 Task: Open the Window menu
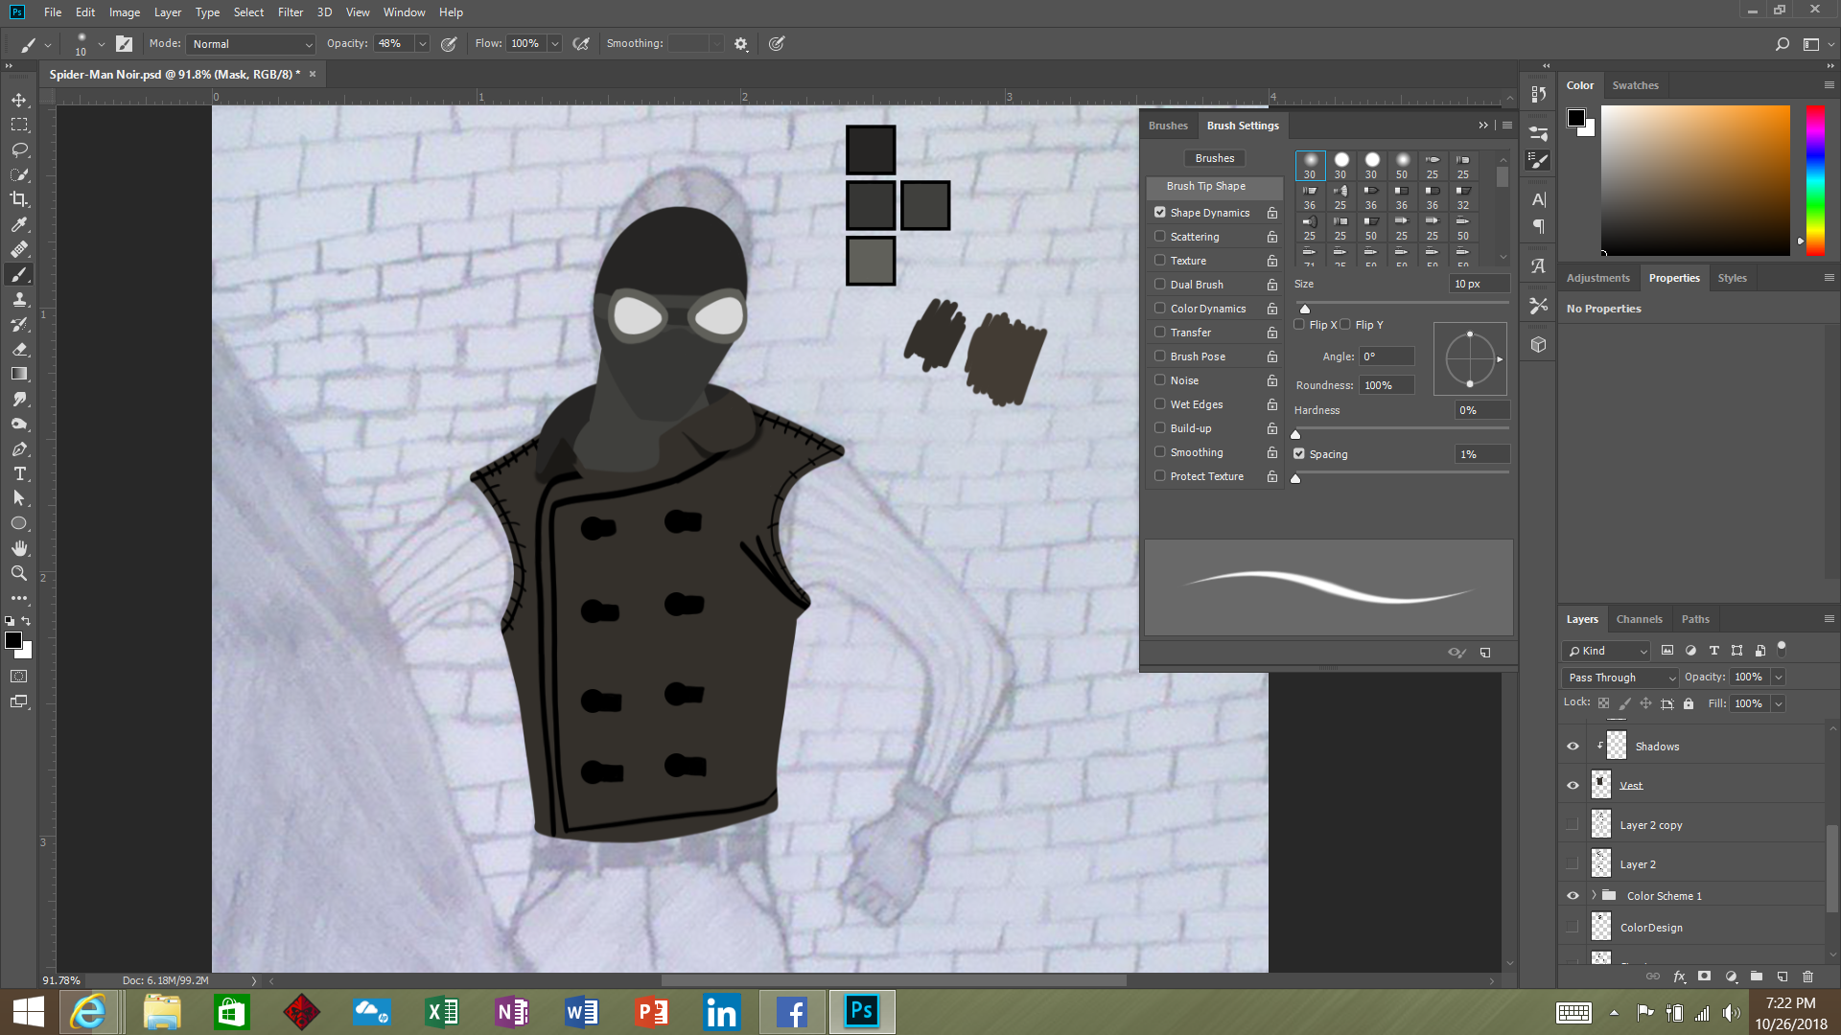point(404,12)
